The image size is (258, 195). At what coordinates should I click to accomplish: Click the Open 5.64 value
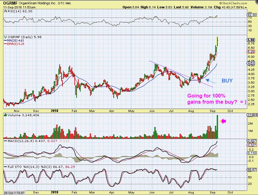click(131, 7)
